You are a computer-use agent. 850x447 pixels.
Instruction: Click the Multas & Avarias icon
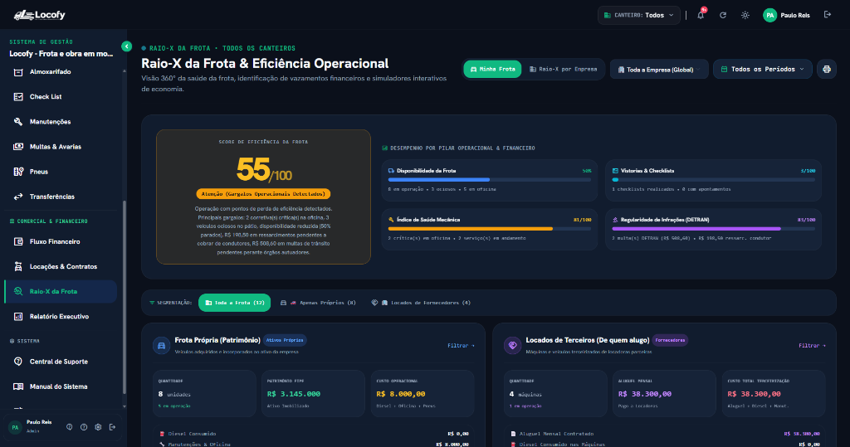18,146
